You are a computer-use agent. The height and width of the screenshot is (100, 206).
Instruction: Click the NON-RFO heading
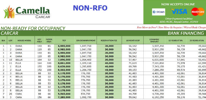coord(90,8)
